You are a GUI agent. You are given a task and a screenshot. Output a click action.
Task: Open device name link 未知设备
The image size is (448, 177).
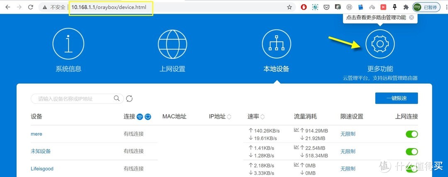(x=41, y=151)
